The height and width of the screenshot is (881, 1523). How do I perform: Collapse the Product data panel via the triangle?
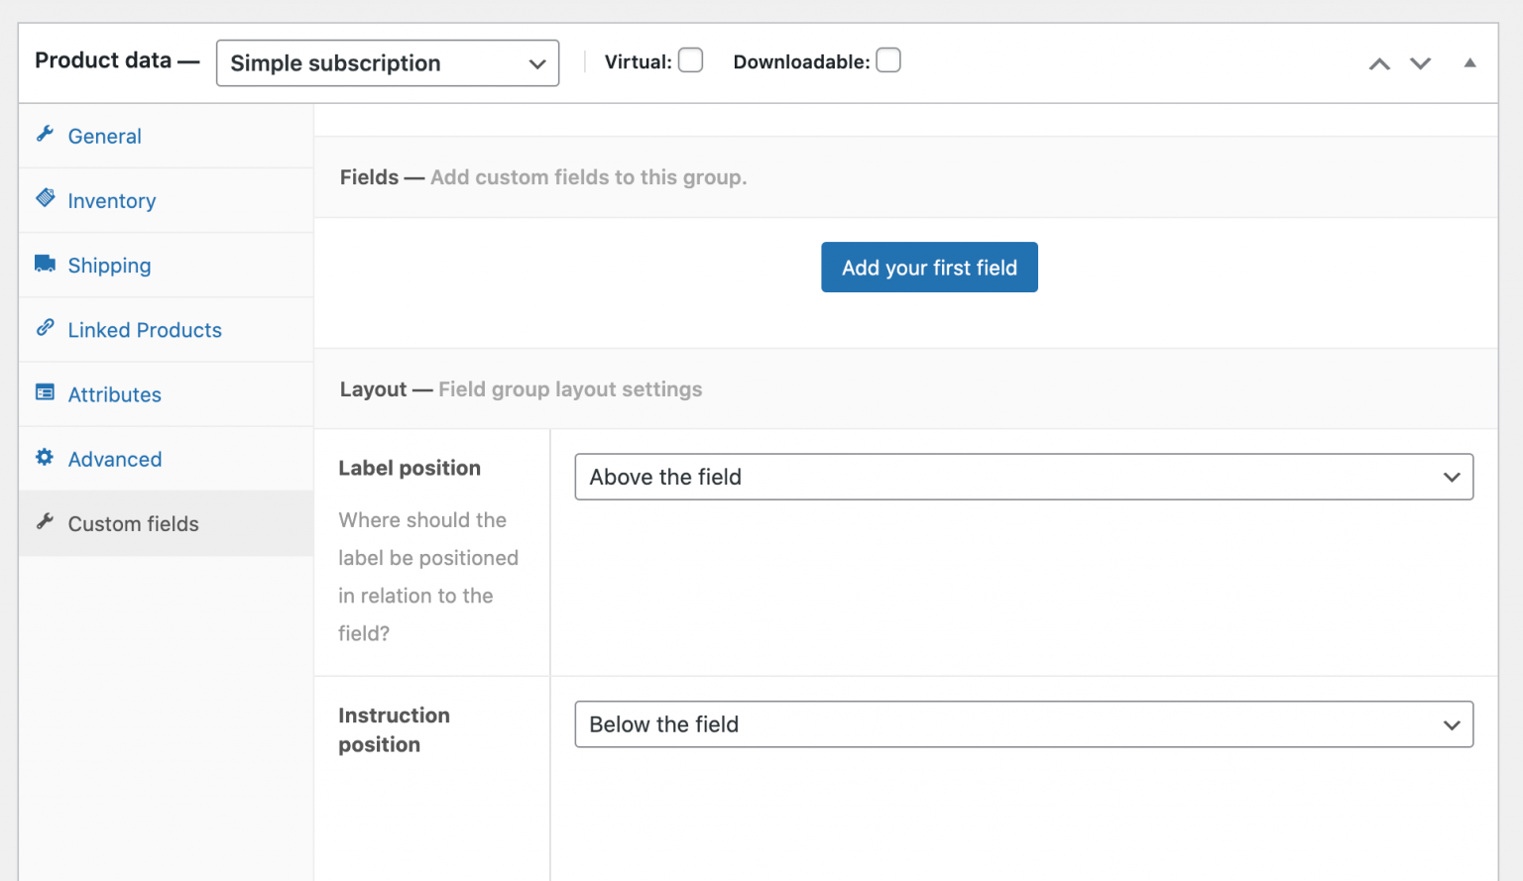coord(1469,62)
